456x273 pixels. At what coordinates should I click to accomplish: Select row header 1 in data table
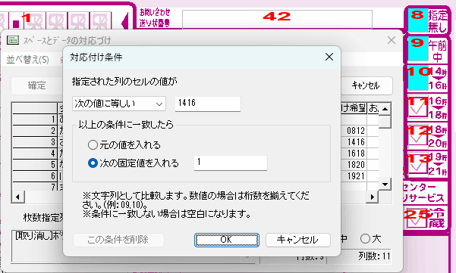(35, 119)
